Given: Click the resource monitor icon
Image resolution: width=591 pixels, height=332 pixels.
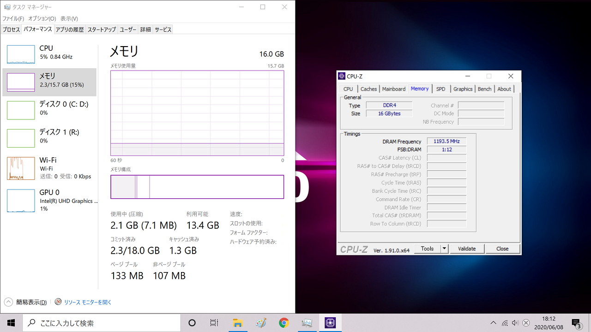Looking at the screenshot, I should click(58, 302).
